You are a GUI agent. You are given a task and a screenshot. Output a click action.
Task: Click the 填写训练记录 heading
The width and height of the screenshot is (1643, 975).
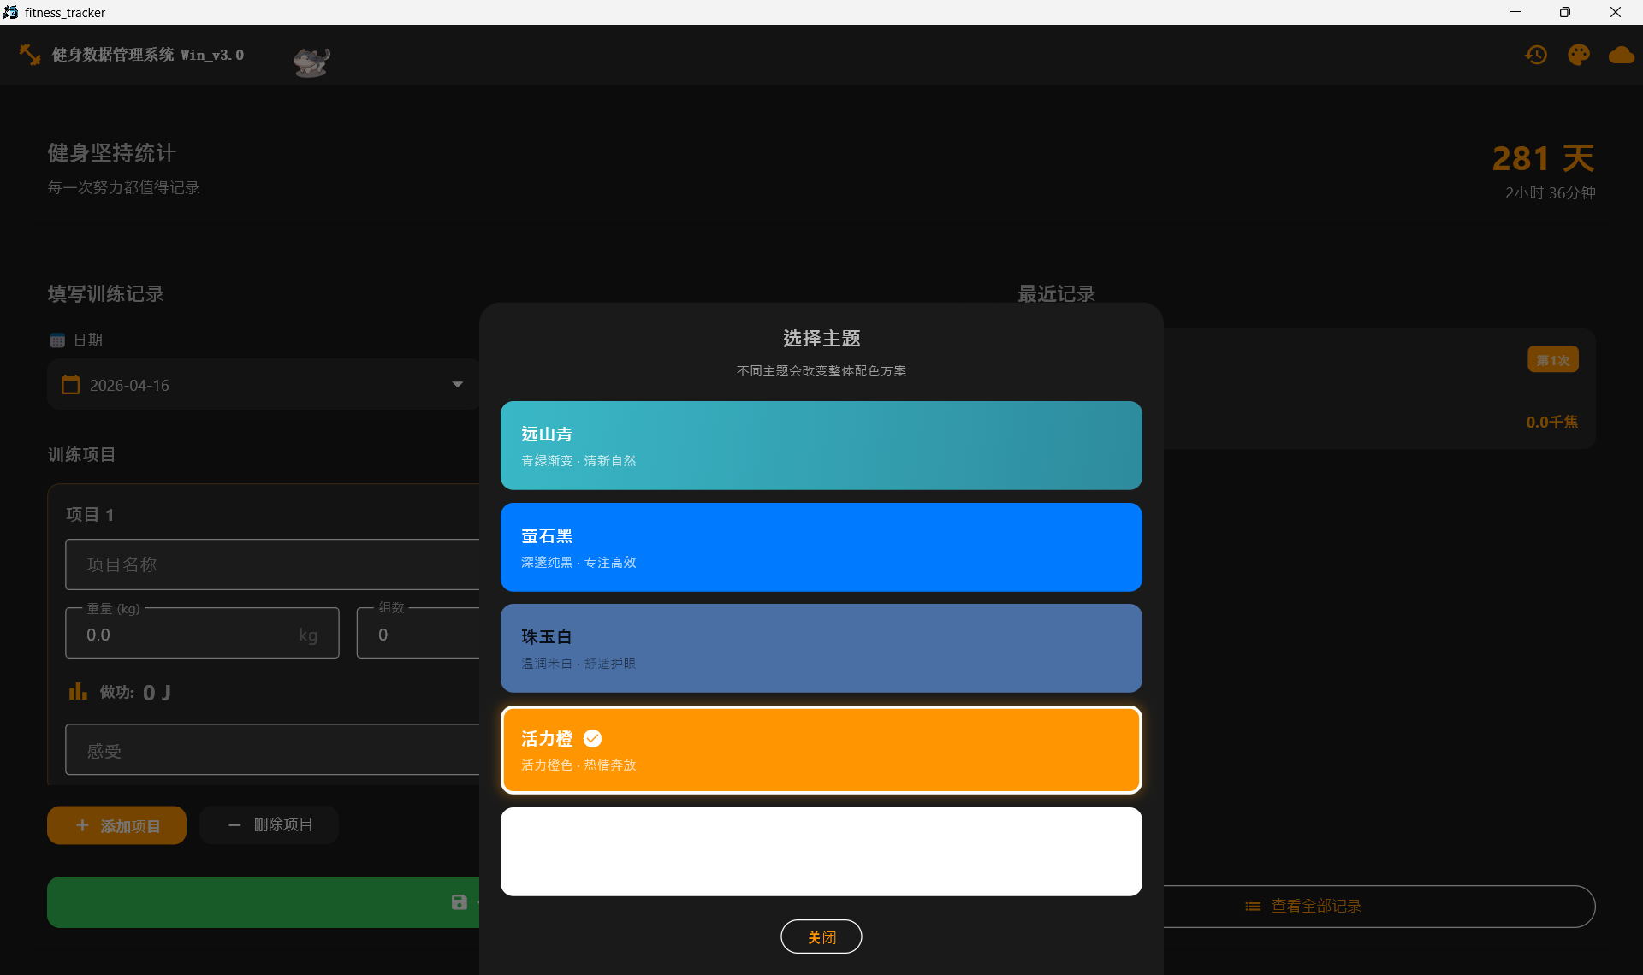point(105,294)
